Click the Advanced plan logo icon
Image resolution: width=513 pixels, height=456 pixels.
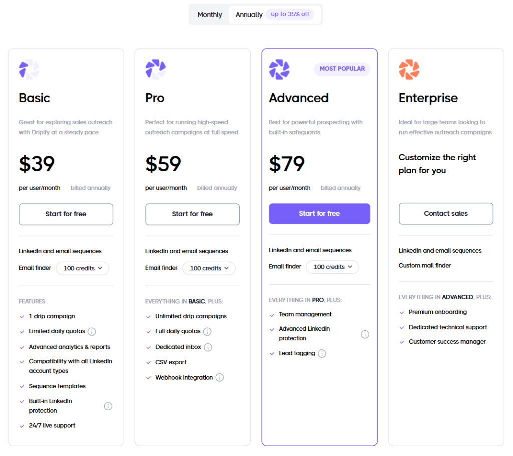coord(279,69)
